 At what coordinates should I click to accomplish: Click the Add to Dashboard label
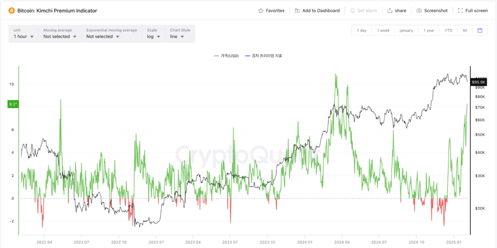[321, 11]
